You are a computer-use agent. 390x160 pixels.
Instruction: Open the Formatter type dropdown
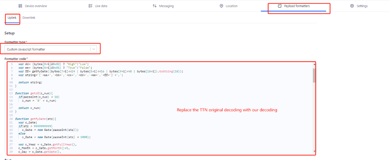(x=50, y=49)
